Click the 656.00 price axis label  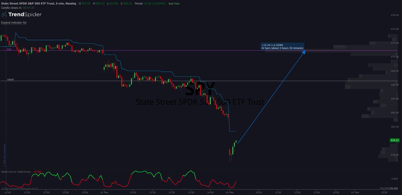pyautogui.click(x=394, y=155)
